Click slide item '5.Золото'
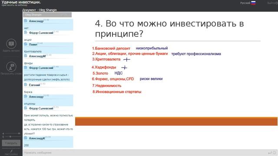 (x=100, y=73)
